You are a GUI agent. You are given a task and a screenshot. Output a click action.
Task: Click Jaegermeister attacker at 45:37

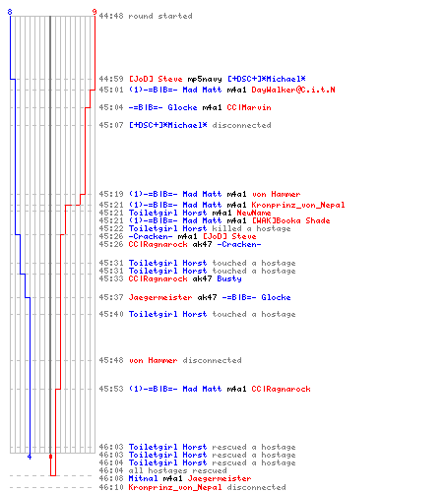click(x=160, y=297)
